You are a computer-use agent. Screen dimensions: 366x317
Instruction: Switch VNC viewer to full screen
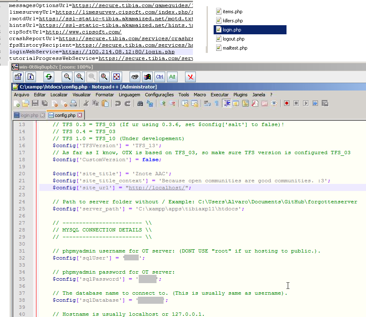pos(116,77)
